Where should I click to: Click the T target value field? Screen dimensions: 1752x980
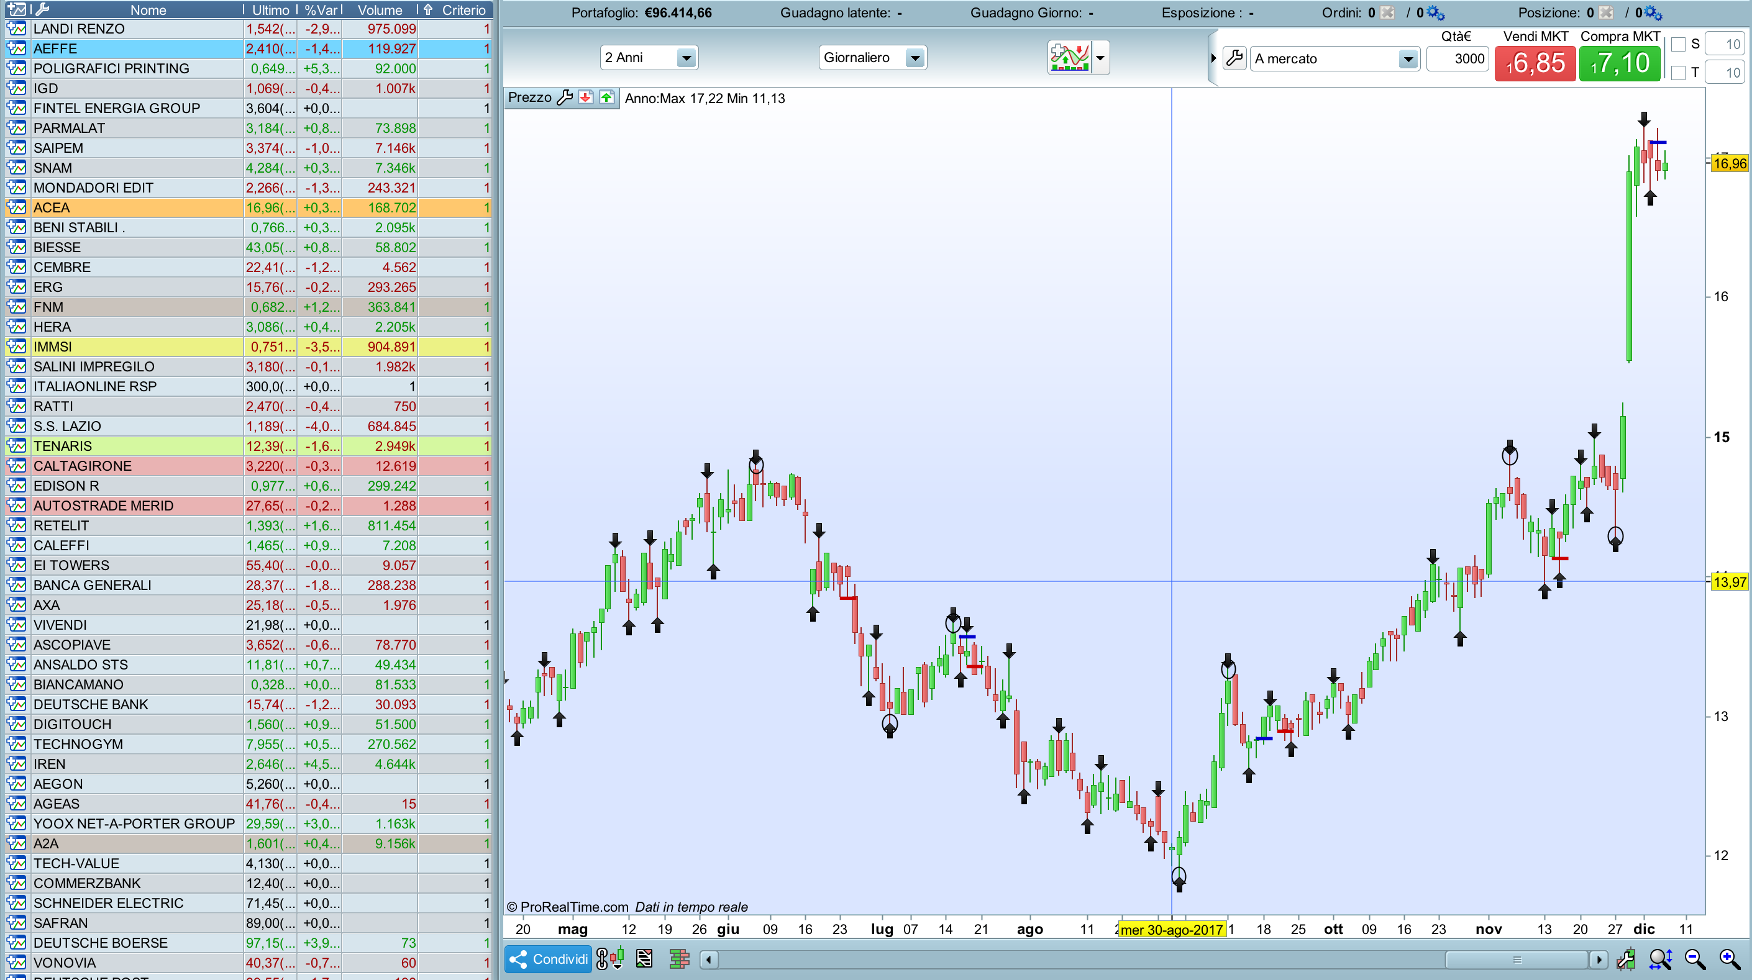[x=1725, y=73]
